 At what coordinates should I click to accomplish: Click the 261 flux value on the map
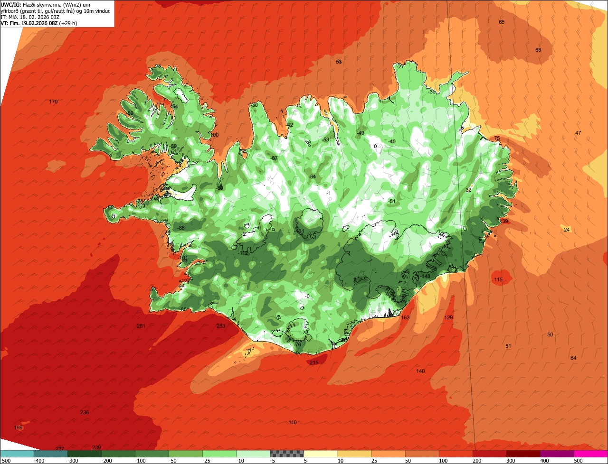(x=141, y=326)
